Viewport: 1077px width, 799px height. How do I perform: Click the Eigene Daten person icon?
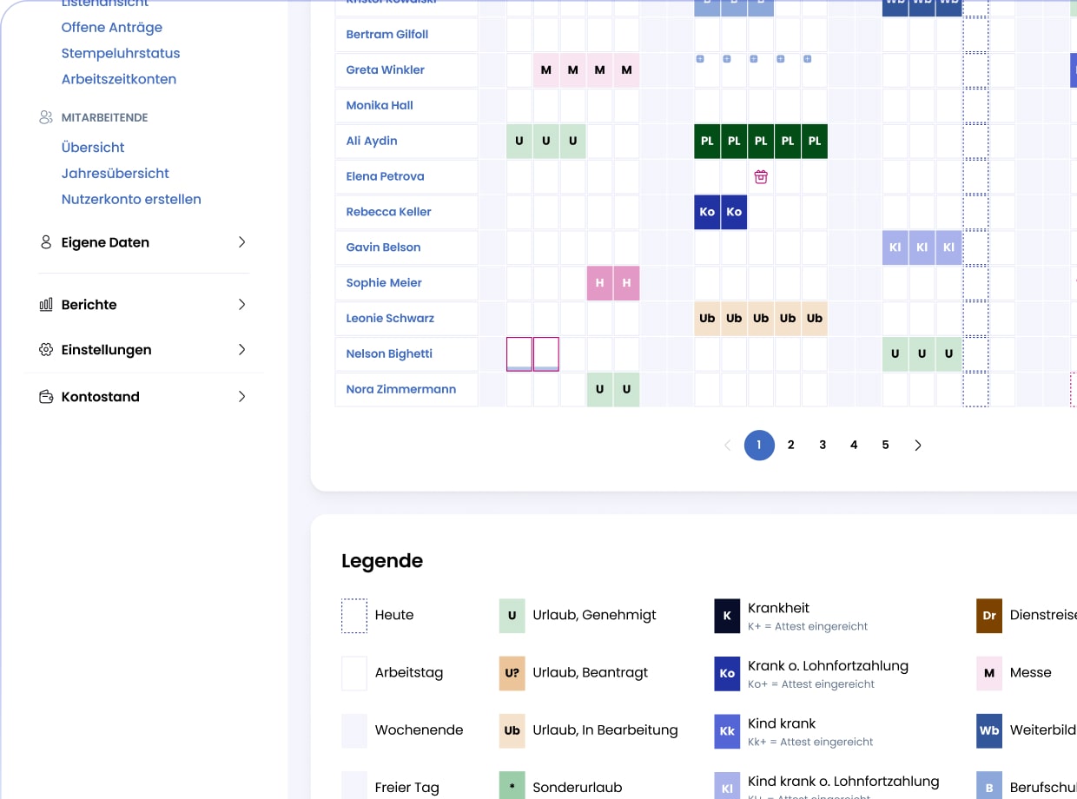click(46, 242)
